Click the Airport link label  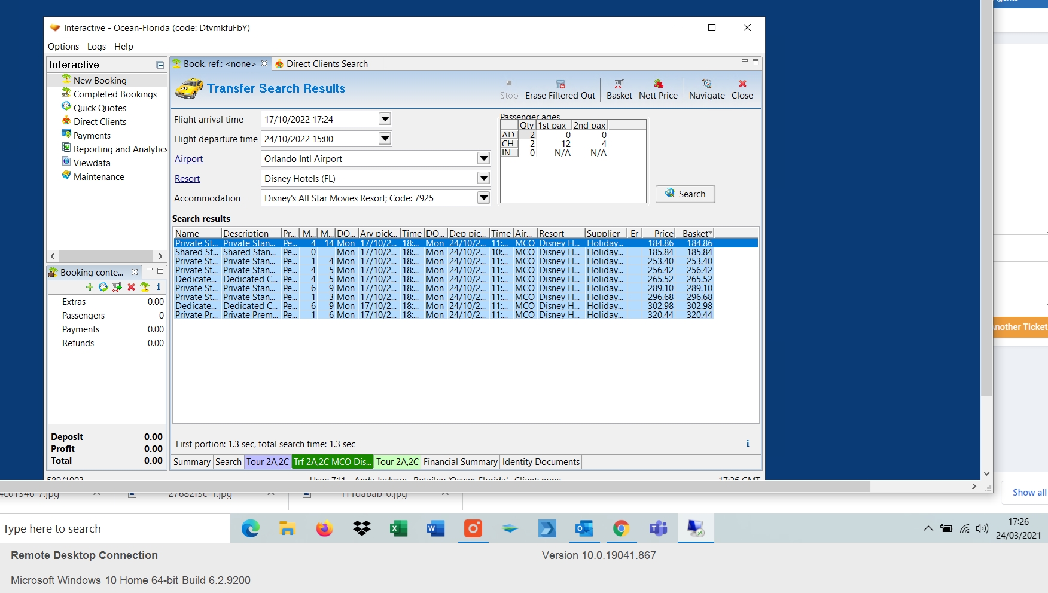pos(188,159)
